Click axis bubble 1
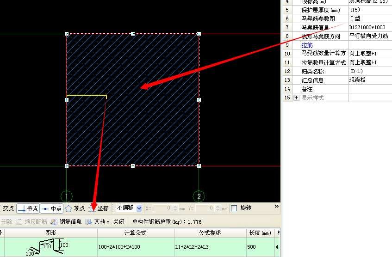The width and height of the screenshot is (392, 257). tap(67, 196)
